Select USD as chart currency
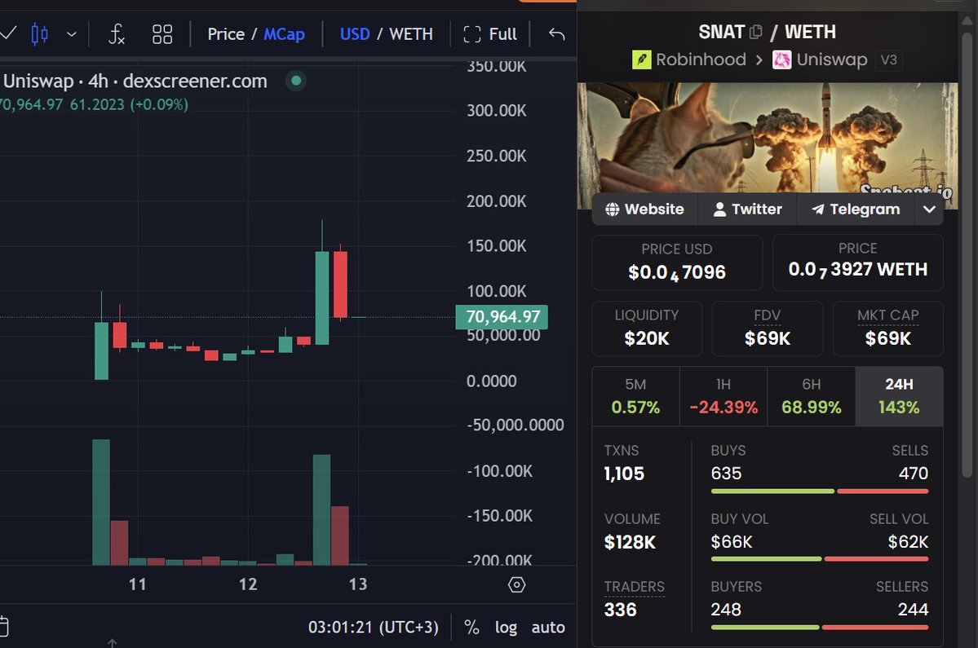The width and height of the screenshot is (978, 648). (355, 34)
